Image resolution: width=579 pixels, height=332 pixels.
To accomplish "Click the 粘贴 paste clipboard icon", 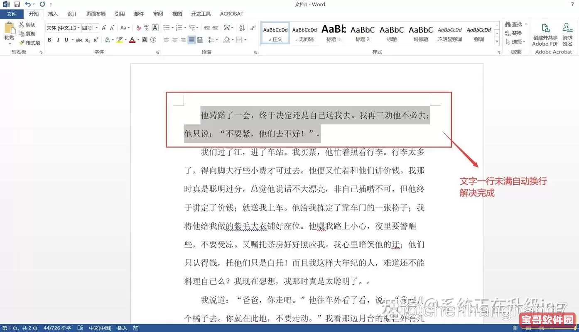I will pos(9,28).
